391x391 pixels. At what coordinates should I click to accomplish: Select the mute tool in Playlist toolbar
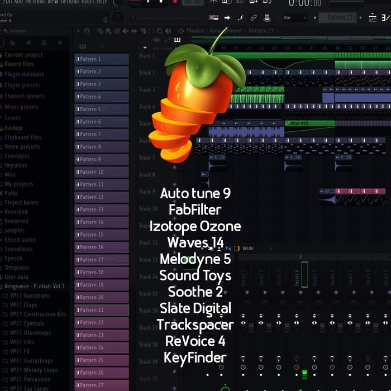coord(126,31)
